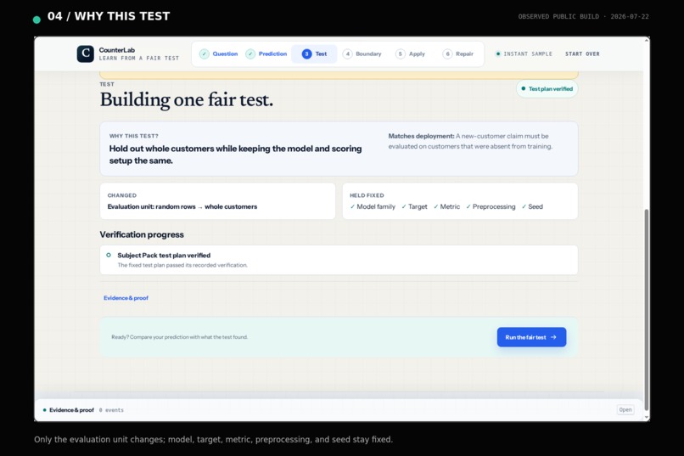This screenshot has width=684, height=456.
Task: Run the fair test
Action: point(531,337)
